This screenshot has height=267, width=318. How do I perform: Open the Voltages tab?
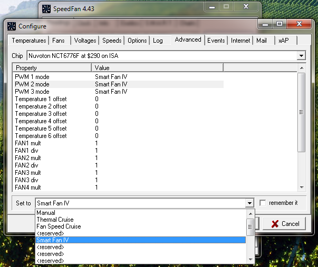85,41
